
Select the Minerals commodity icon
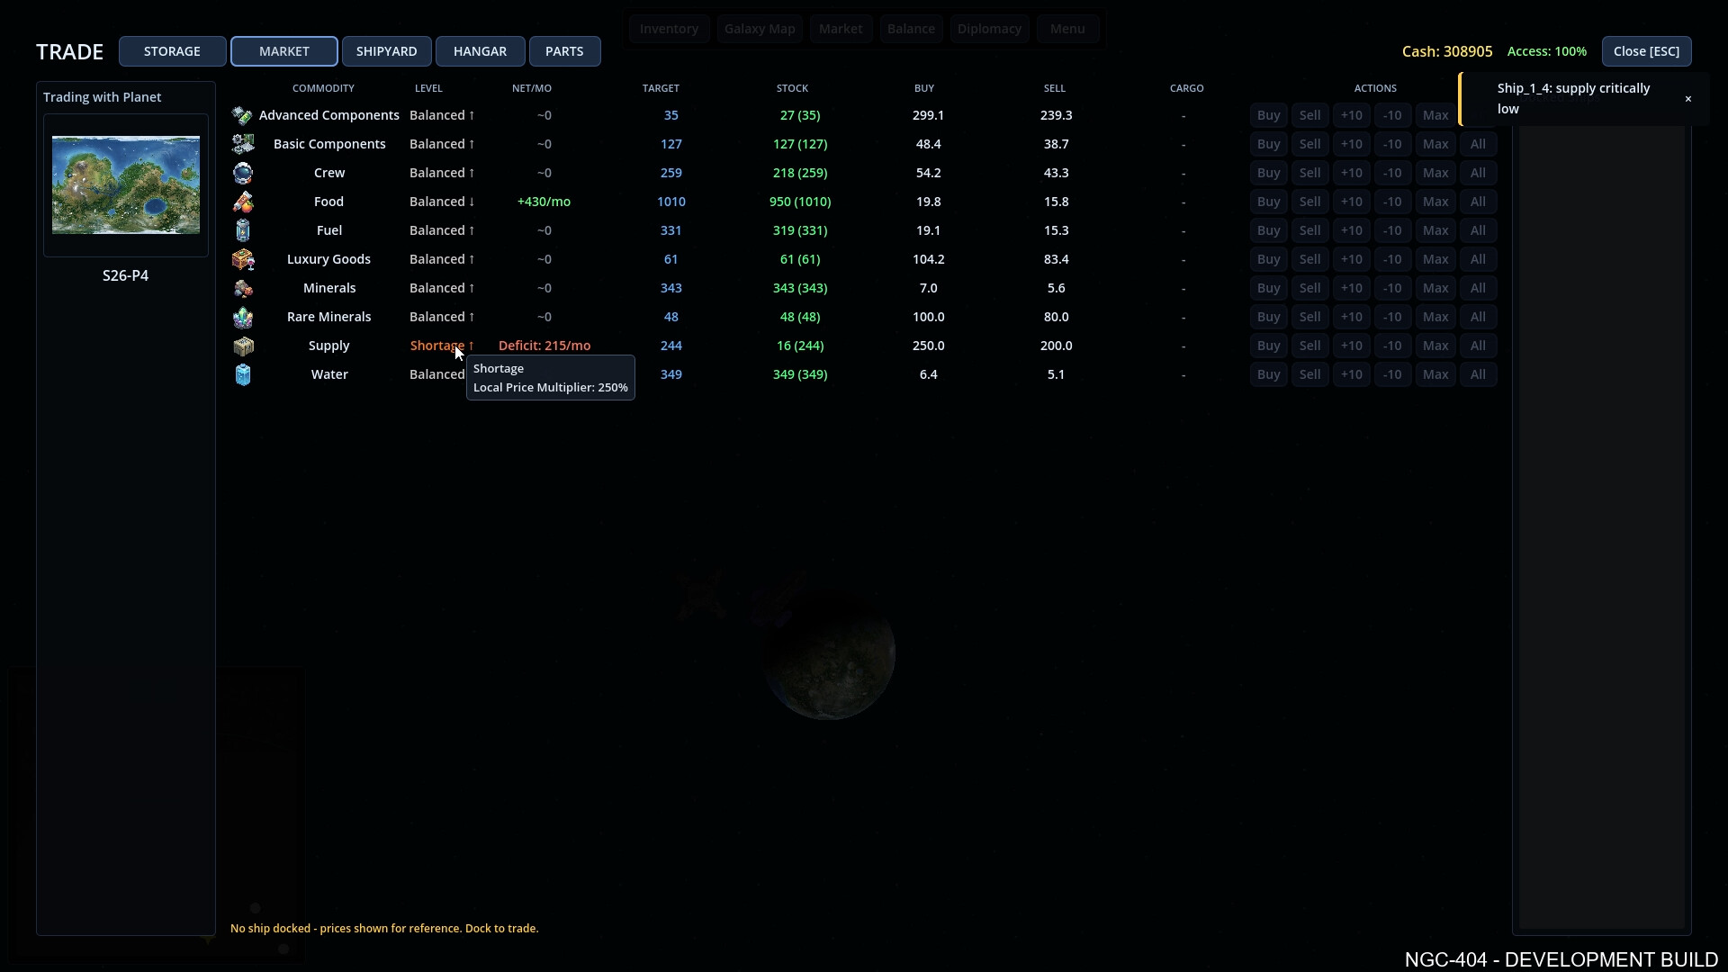242,288
